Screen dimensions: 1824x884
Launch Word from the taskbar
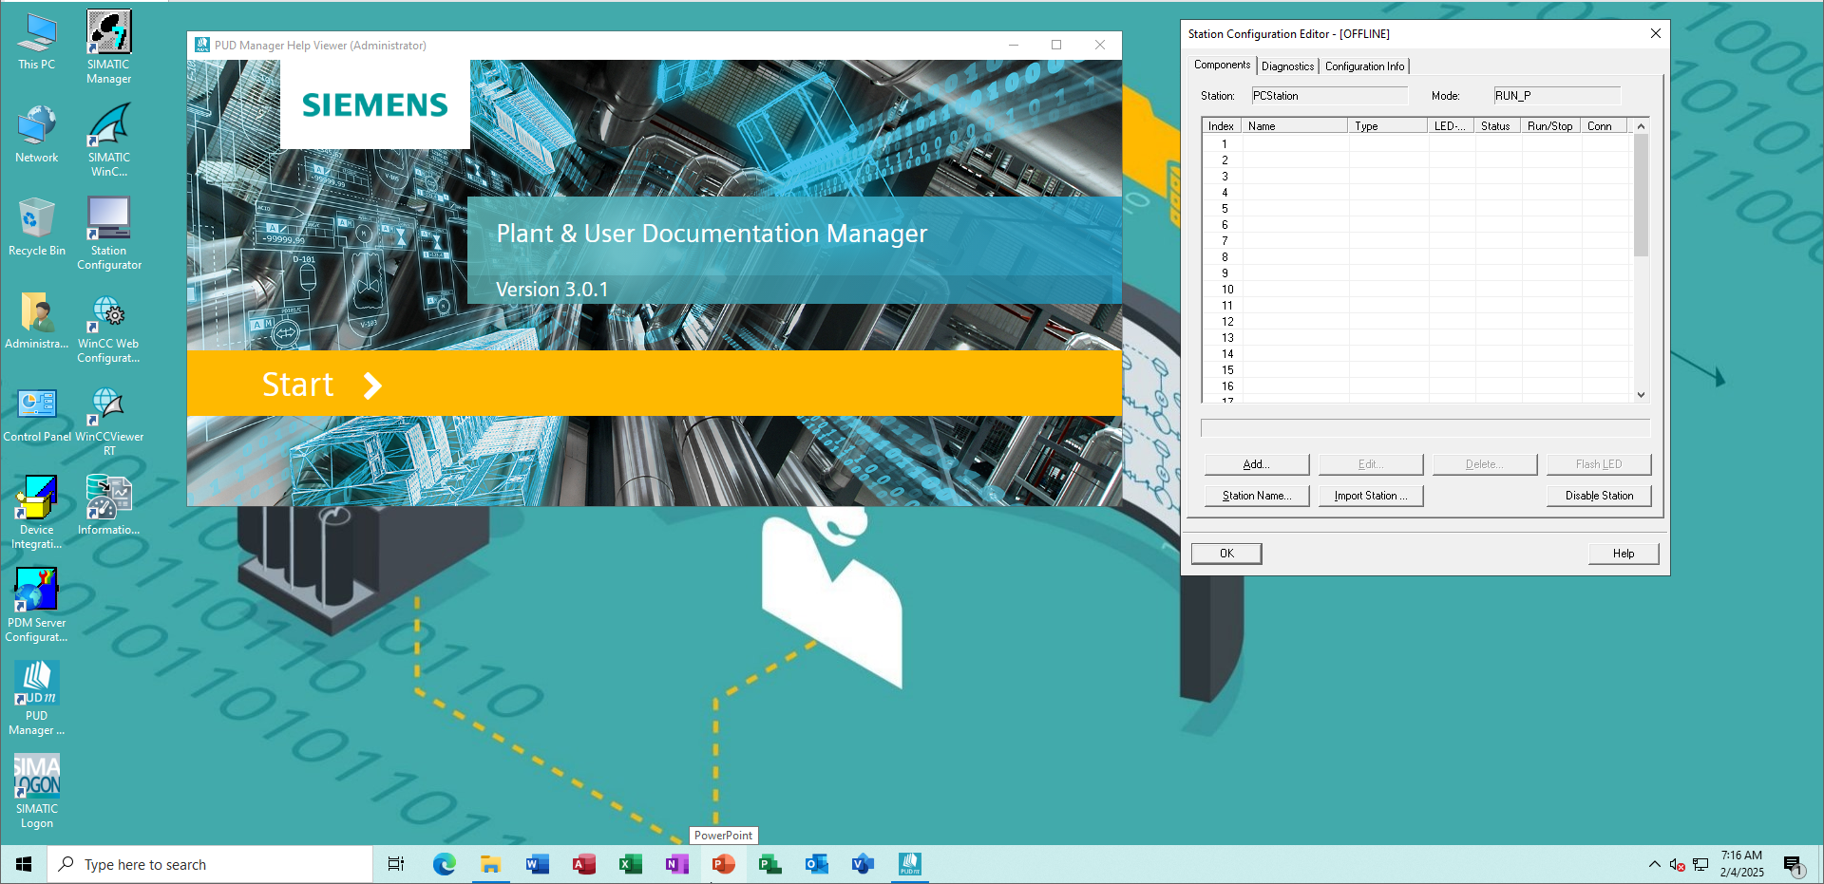coord(537,864)
